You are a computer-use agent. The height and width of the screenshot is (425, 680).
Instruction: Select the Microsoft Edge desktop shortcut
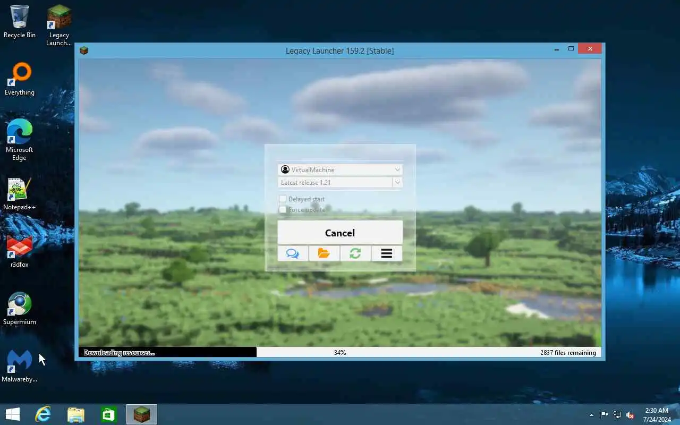coord(20,140)
